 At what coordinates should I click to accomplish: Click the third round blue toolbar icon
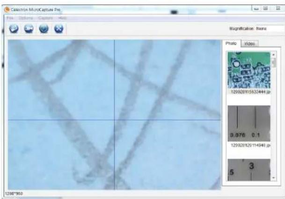pos(44,28)
